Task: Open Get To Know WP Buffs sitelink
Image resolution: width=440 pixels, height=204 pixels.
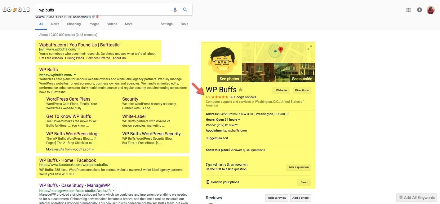Action: pyautogui.click(x=69, y=116)
